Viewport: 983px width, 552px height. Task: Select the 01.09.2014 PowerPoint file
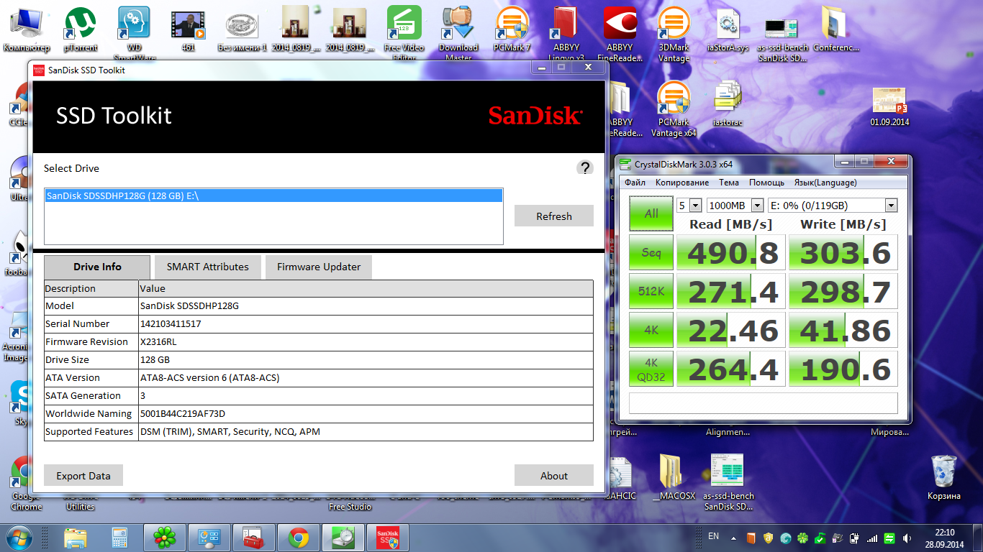tap(889, 105)
